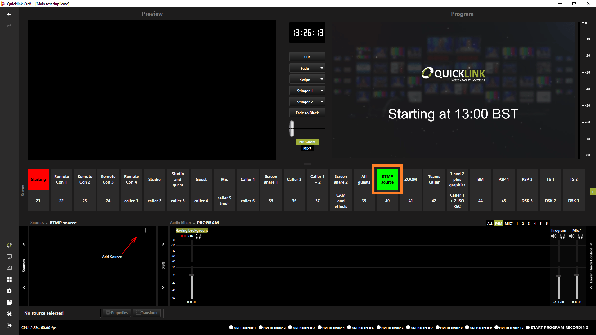596x335 pixels.
Task: Mute the Moving background channel speaker icon
Action: pos(183,236)
